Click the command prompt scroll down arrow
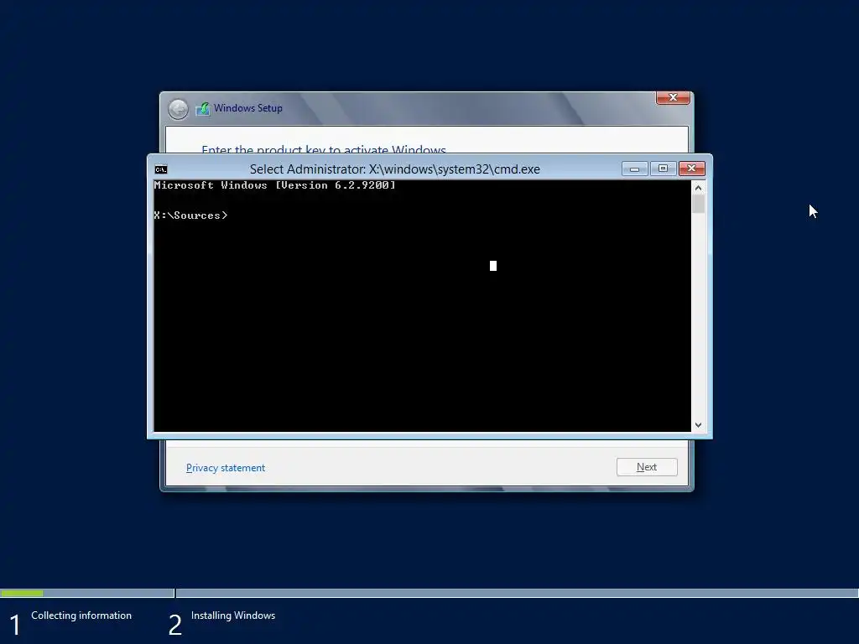Image resolution: width=859 pixels, height=644 pixels. tap(698, 425)
